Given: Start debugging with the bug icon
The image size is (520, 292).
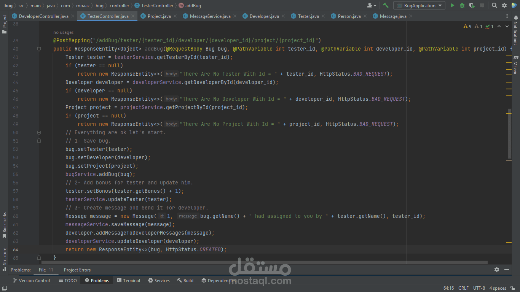Looking at the screenshot, I should click(x=462, y=5).
